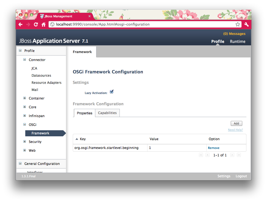Select the org.osgi.framework.startlevel.beginning key cell
The width and height of the screenshot is (267, 202).
pos(110,148)
